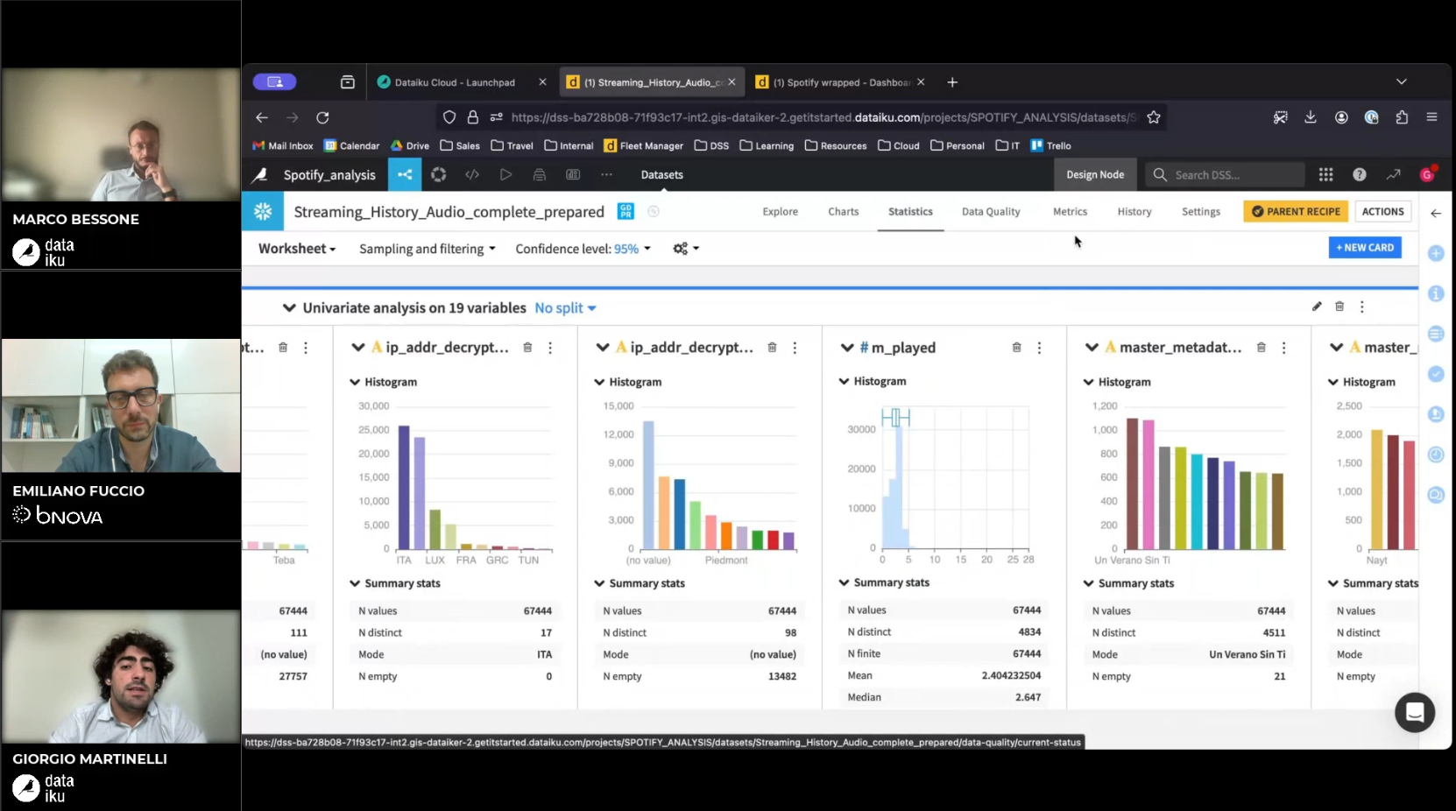Open the chat support bubble
1456x811 pixels.
click(1414, 713)
